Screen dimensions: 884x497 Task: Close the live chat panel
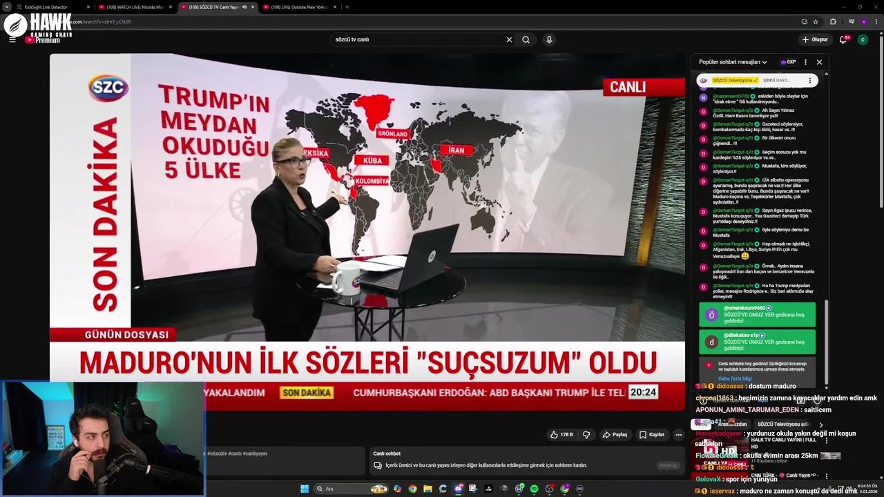pyautogui.click(x=819, y=62)
